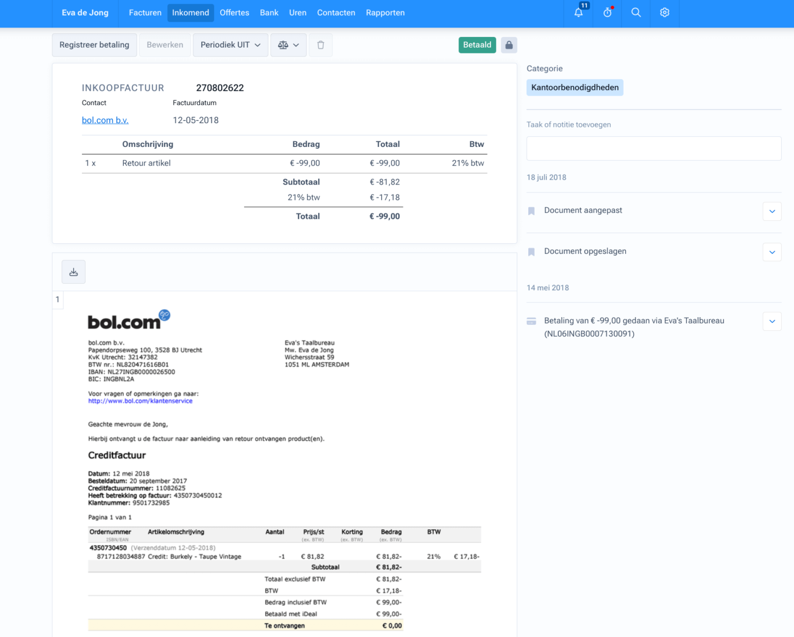Go to Contacten
Viewport: 794px width, 637px height.
tap(336, 13)
